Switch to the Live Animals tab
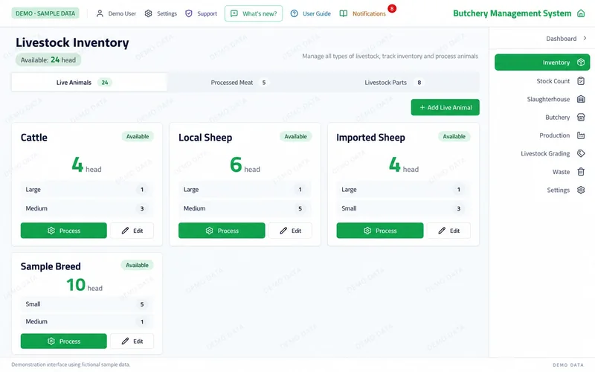595x372 pixels. (x=89, y=83)
